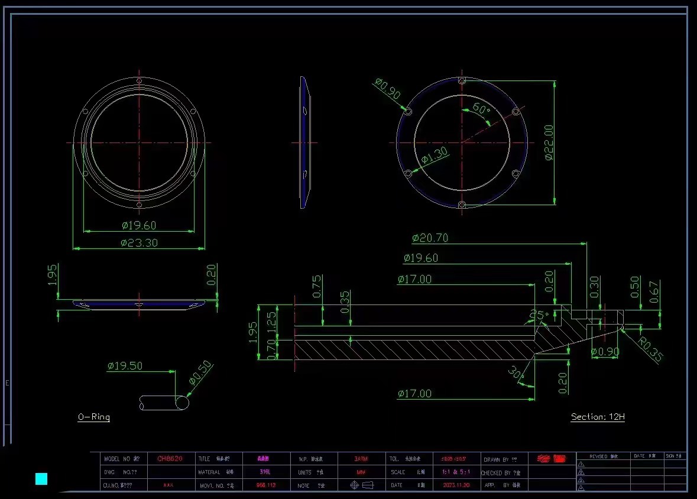Click the Ø23.30 diameter dimension text
697x499 pixels.
coord(140,241)
